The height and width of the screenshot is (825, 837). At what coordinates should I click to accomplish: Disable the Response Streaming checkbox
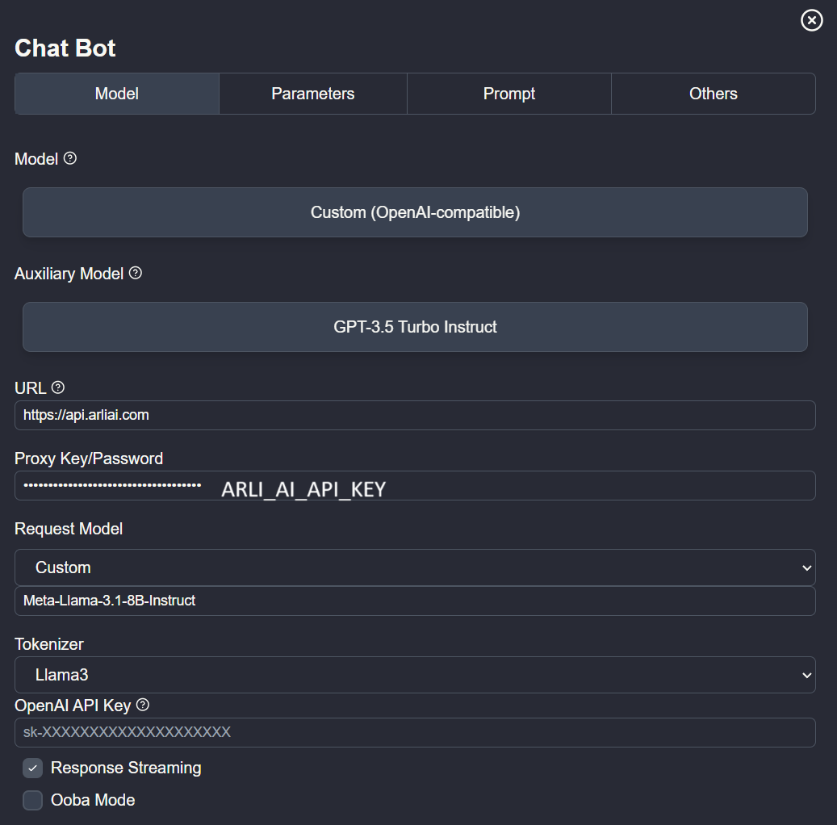pos(32,768)
